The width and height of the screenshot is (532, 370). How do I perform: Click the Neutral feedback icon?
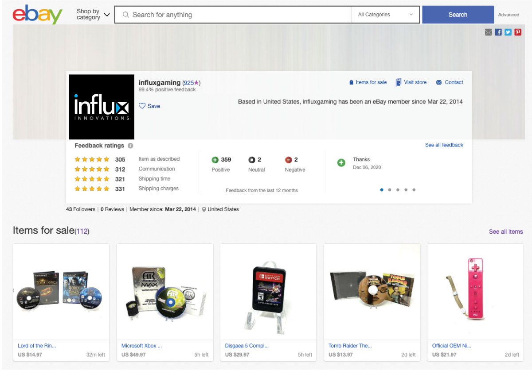(x=252, y=160)
